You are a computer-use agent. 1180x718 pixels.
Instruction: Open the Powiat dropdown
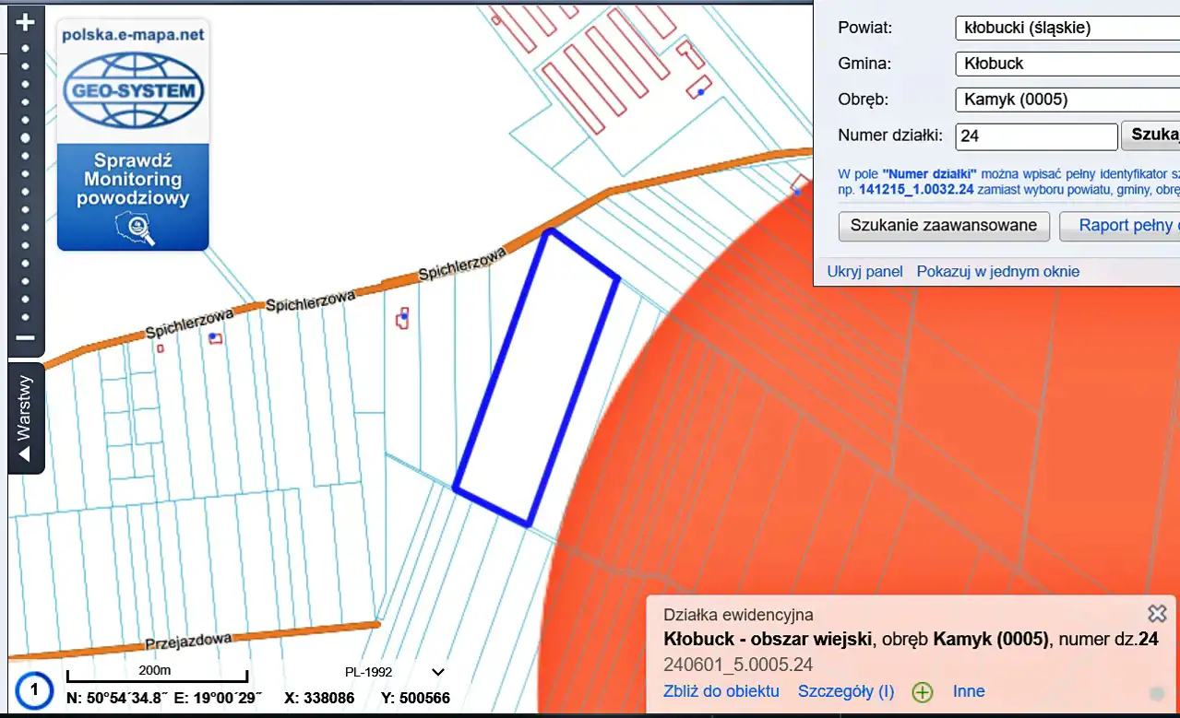[1067, 28]
